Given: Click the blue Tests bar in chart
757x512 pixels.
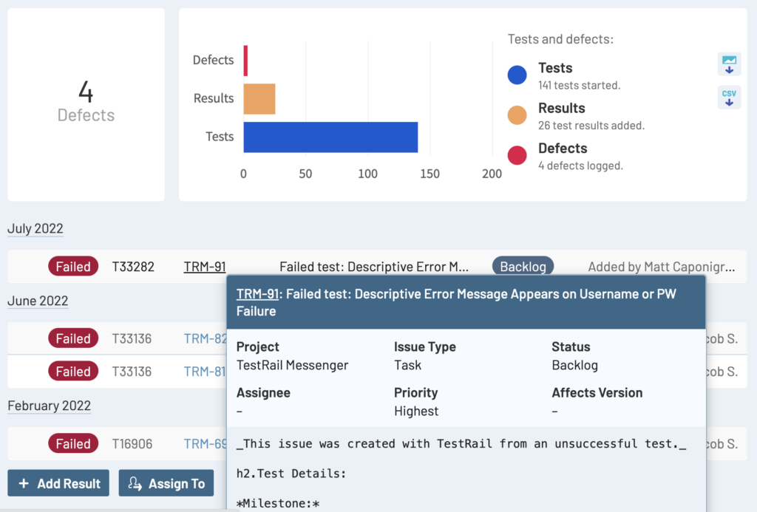Looking at the screenshot, I should (x=330, y=137).
